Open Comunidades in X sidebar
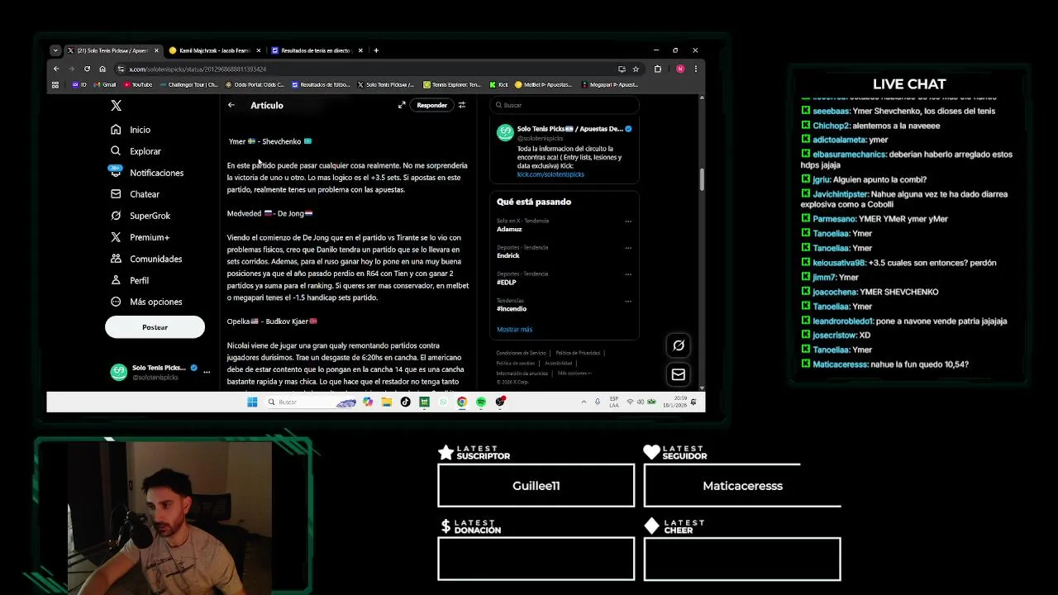This screenshot has height=595, width=1058. (146, 259)
